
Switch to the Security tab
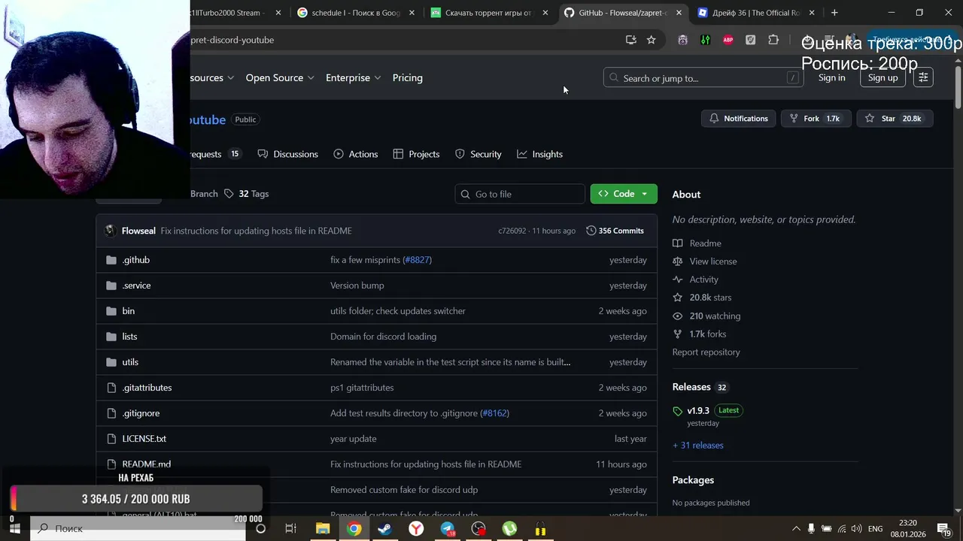(x=478, y=154)
